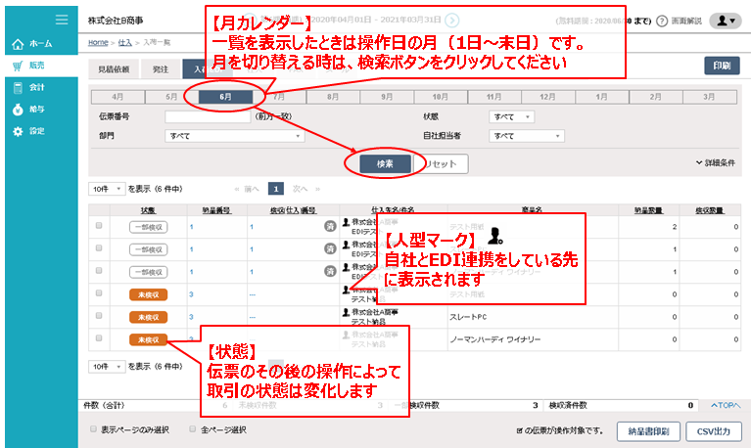Enable 表示ページのみ選択 checkbox
Viewport: 751px width, 448px height.
coord(95,428)
